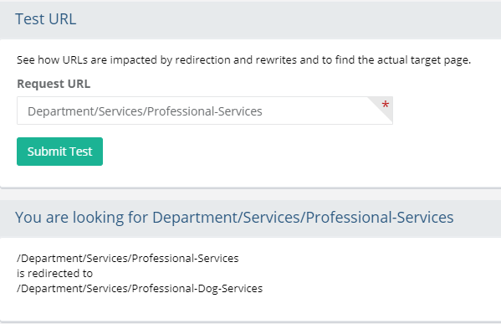
Task: Click the placeholder text inside the URL box
Action: (x=145, y=111)
